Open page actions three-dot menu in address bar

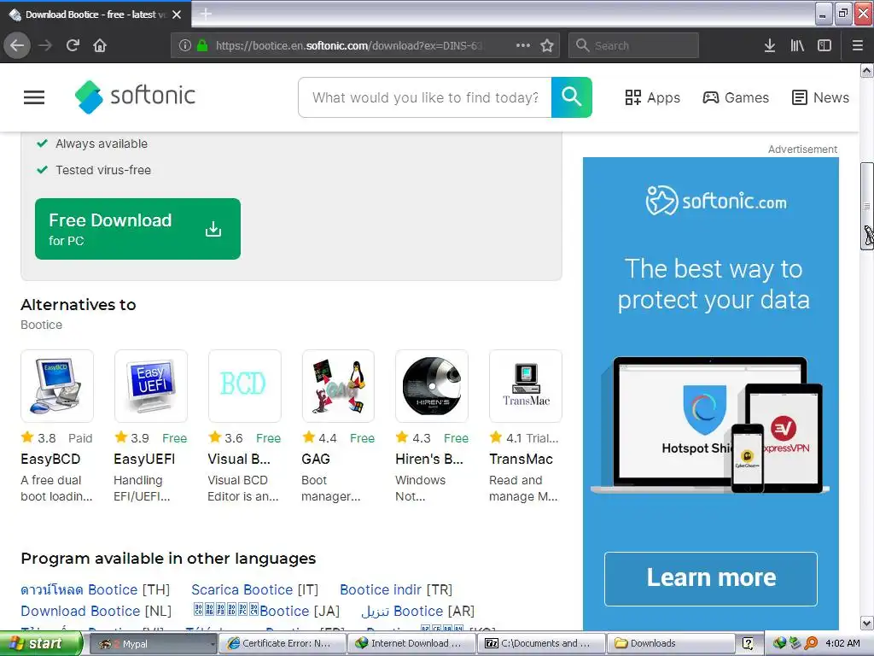pos(523,45)
